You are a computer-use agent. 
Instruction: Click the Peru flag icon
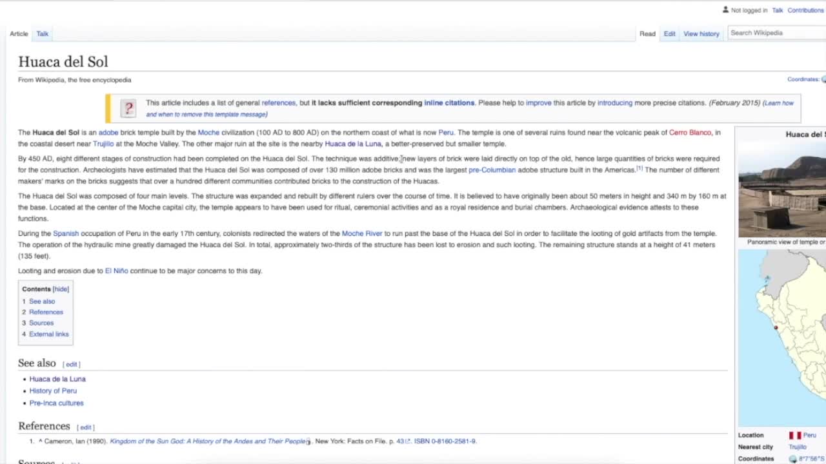[x=794, y=436]
